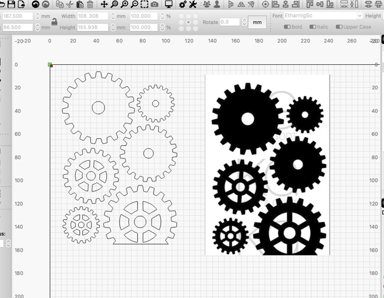The image size is (384, 298).
Task: Click the Rotate field showing 0.0
Action: (229, 22)
